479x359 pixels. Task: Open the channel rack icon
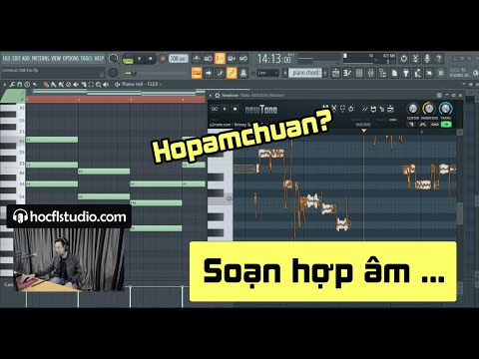[x=359, y=73]
